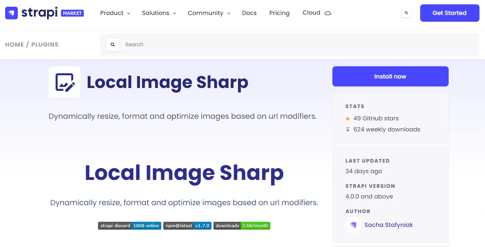Click the GitHub stars star icon
Viewport: 485px width, 247px height.
[x=348, y=118]
